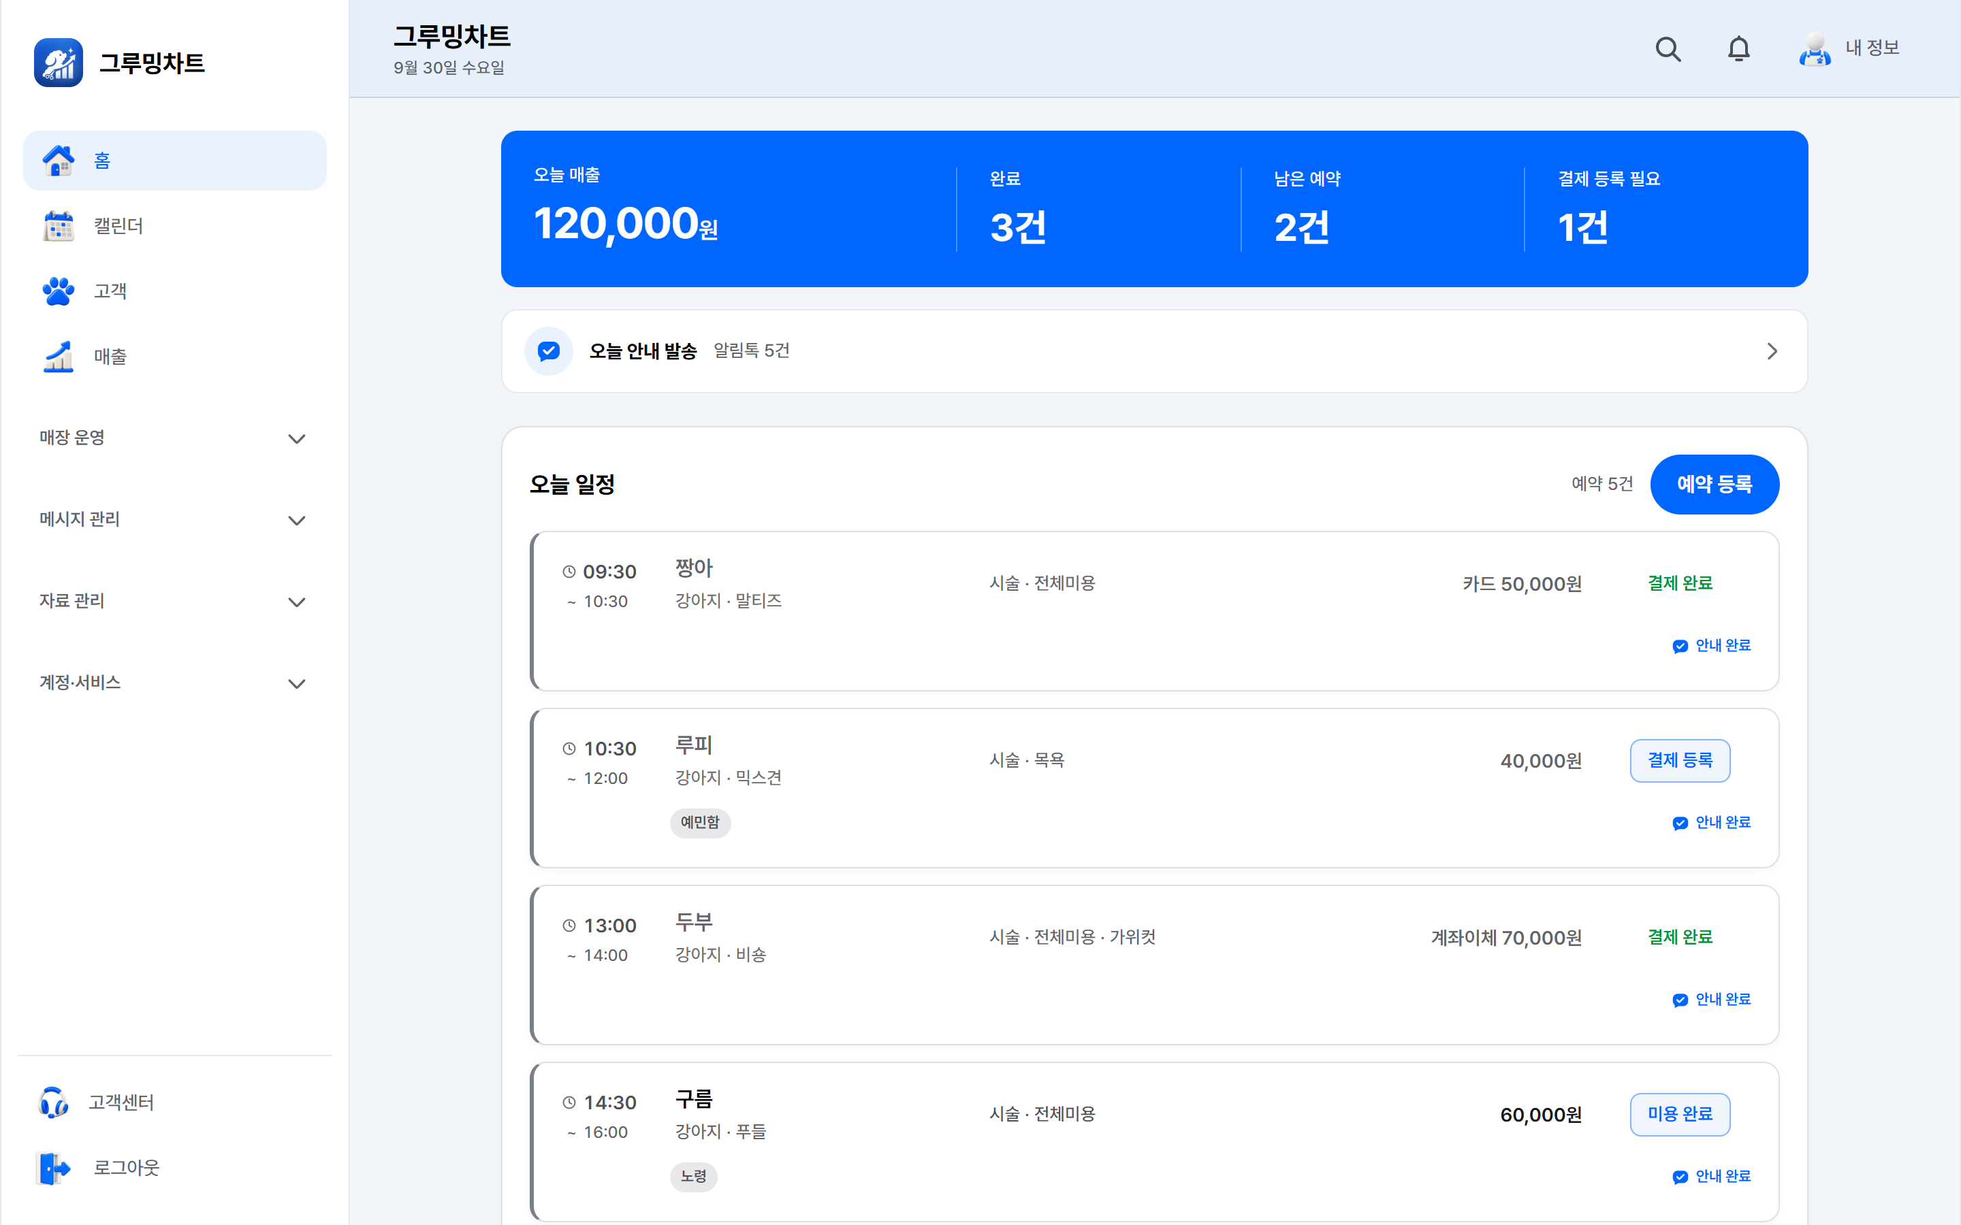Click 안내 완료 icon in 구름 row

[1680, 1177]
